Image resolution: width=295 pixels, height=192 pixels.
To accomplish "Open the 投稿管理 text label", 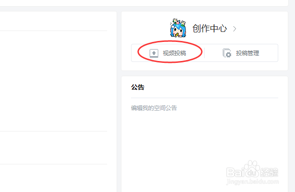I will tap(248, 53).
